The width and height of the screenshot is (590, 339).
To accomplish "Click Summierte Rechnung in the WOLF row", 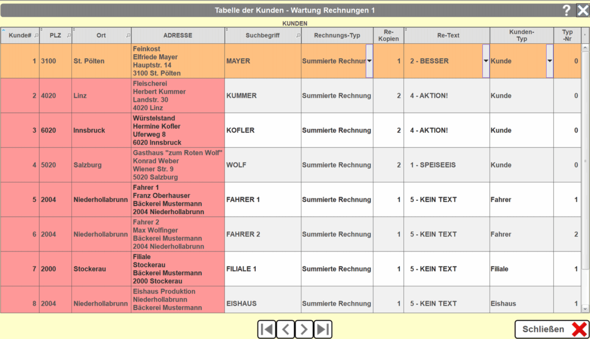I will (336, 165).
